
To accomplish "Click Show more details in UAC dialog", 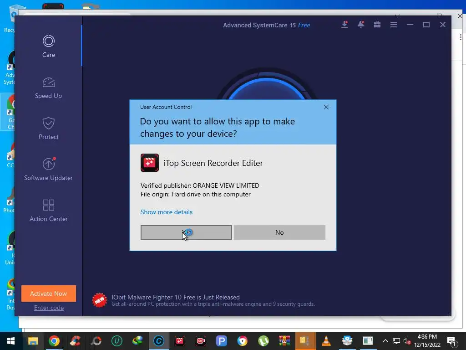I will coord(167,212).
